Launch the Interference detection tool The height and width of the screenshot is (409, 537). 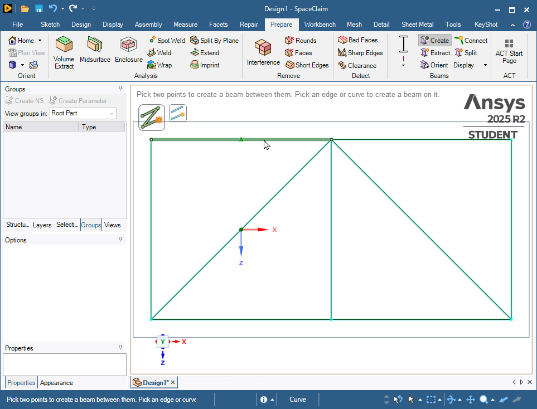(x=263, y=53)
